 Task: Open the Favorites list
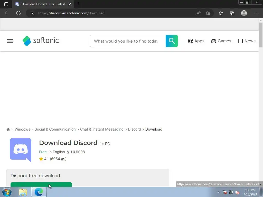pyautogui.click(x=221, y=13)
